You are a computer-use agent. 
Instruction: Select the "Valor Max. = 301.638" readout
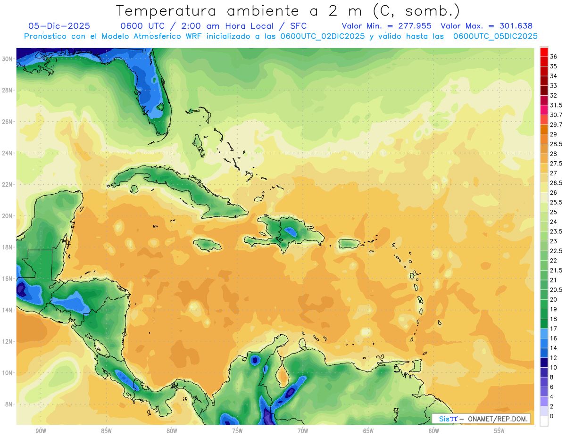[x=486, y=26]
